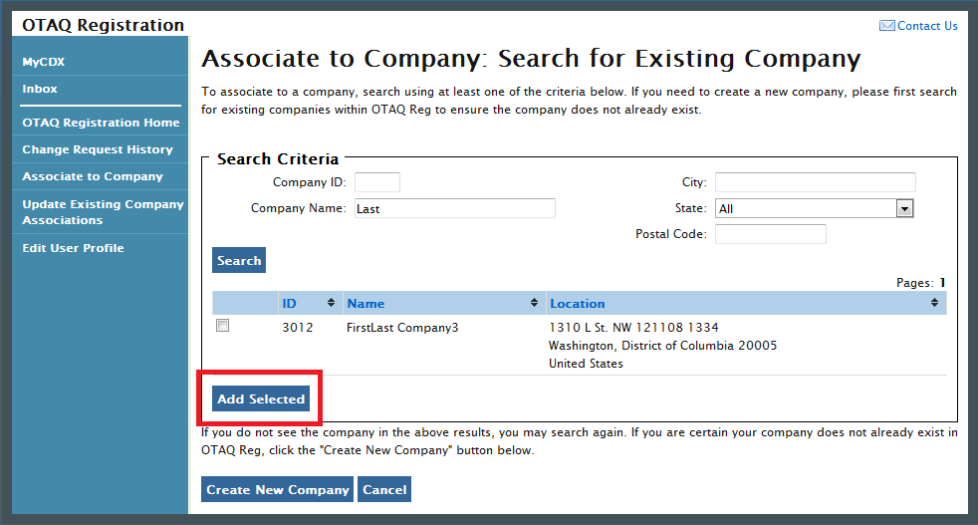The image size is (978, 525).
Task: Check the box for FirstLast Company3
Action: (x=222, y=325)
